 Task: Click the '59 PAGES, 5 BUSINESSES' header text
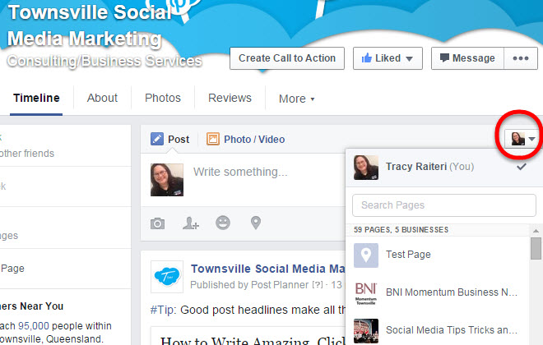pos(401,230)
